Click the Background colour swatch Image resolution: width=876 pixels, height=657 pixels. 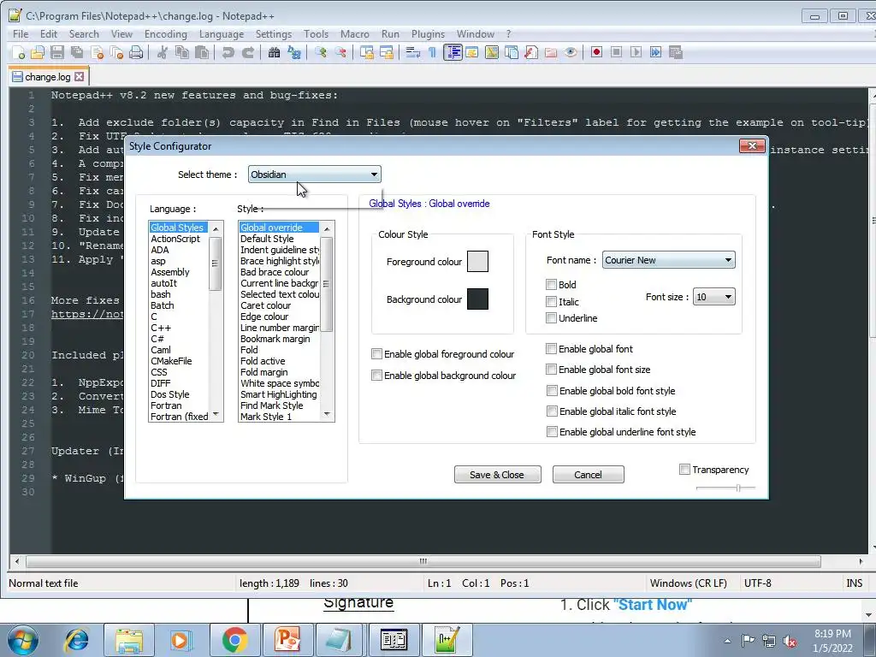point(477,299)
